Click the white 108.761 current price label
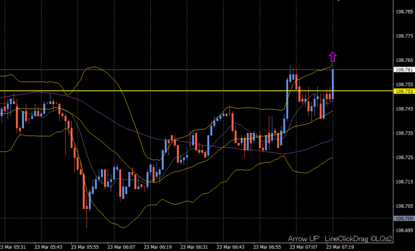Image resolution: width=415 pixels, height=251 pixels. coord(404,70)
